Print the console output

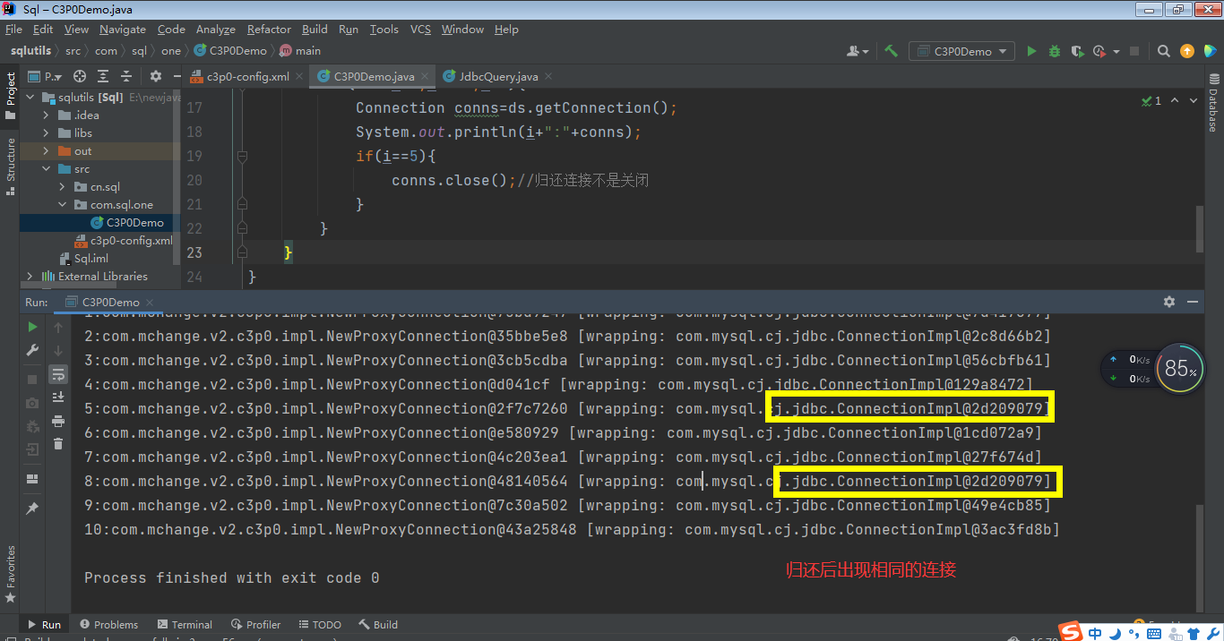tap(58, 421)
